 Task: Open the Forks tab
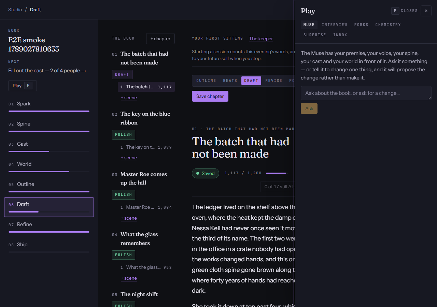click(x=361, y=25)
